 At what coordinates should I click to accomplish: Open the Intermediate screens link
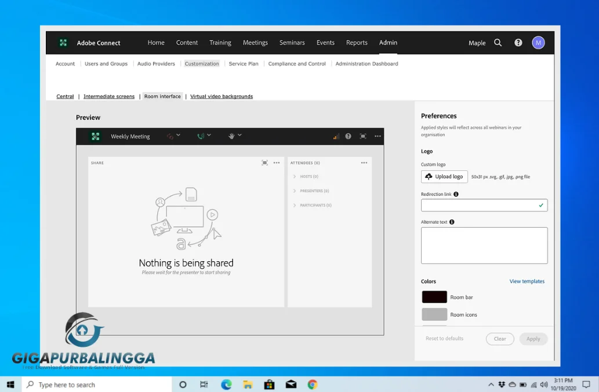(x=109, y=97)
